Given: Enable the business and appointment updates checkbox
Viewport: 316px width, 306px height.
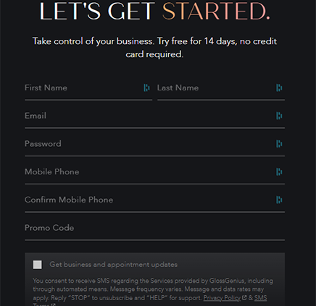Looking at the screenshot, I should [38, 265].
